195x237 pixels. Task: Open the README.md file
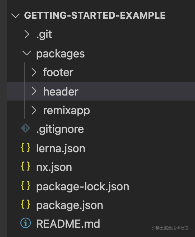coord(68,224)
